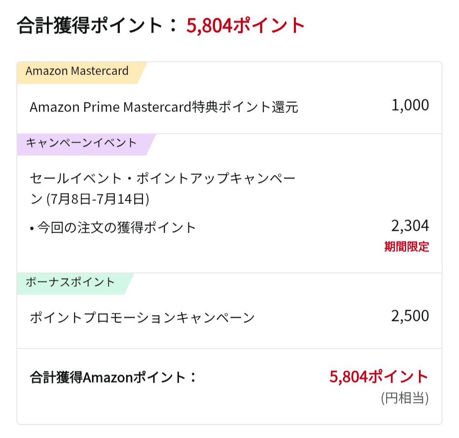Select the Amazon Mastercard section label
Image resolution: width=459 pixels, height=438 pixels.
coord(77,71)
